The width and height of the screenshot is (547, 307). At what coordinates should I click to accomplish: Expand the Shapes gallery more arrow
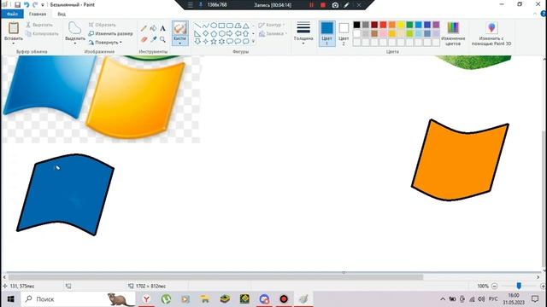[x=253, y=42]
